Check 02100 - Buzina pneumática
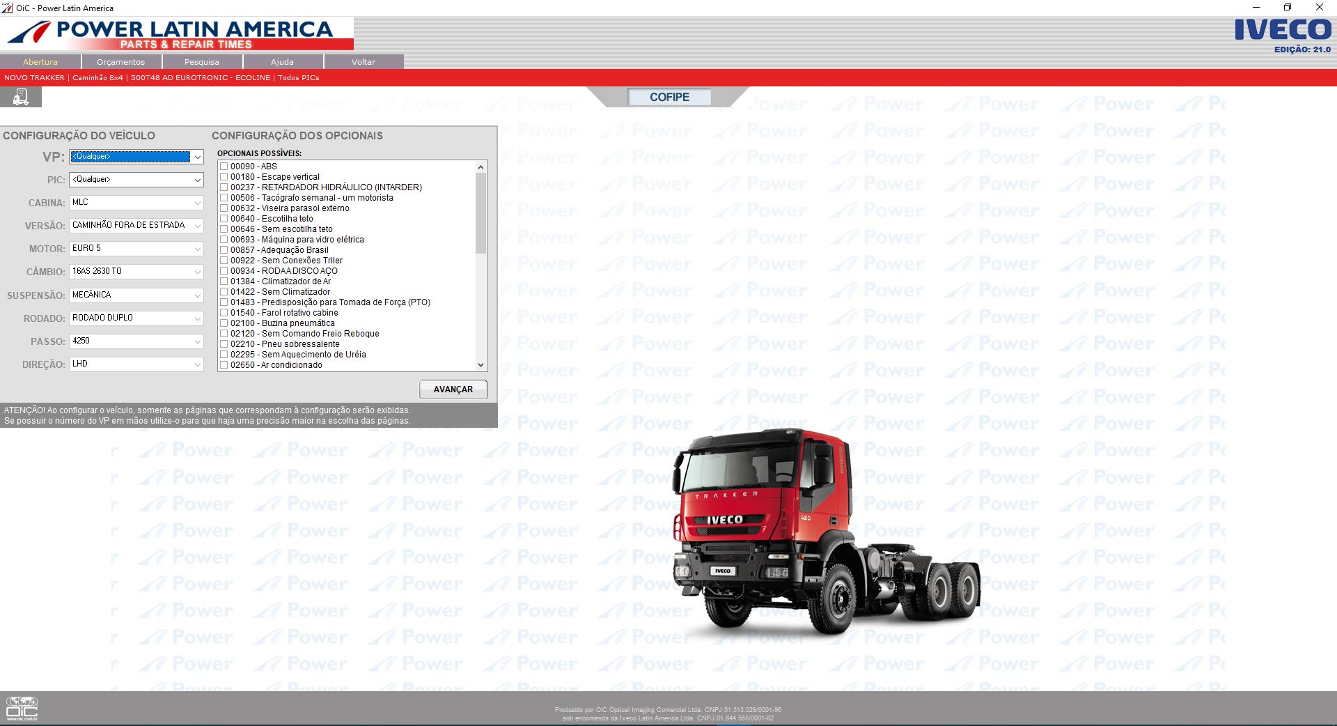This screenshot has width=1337, height=726. click(x=224, y=323)
